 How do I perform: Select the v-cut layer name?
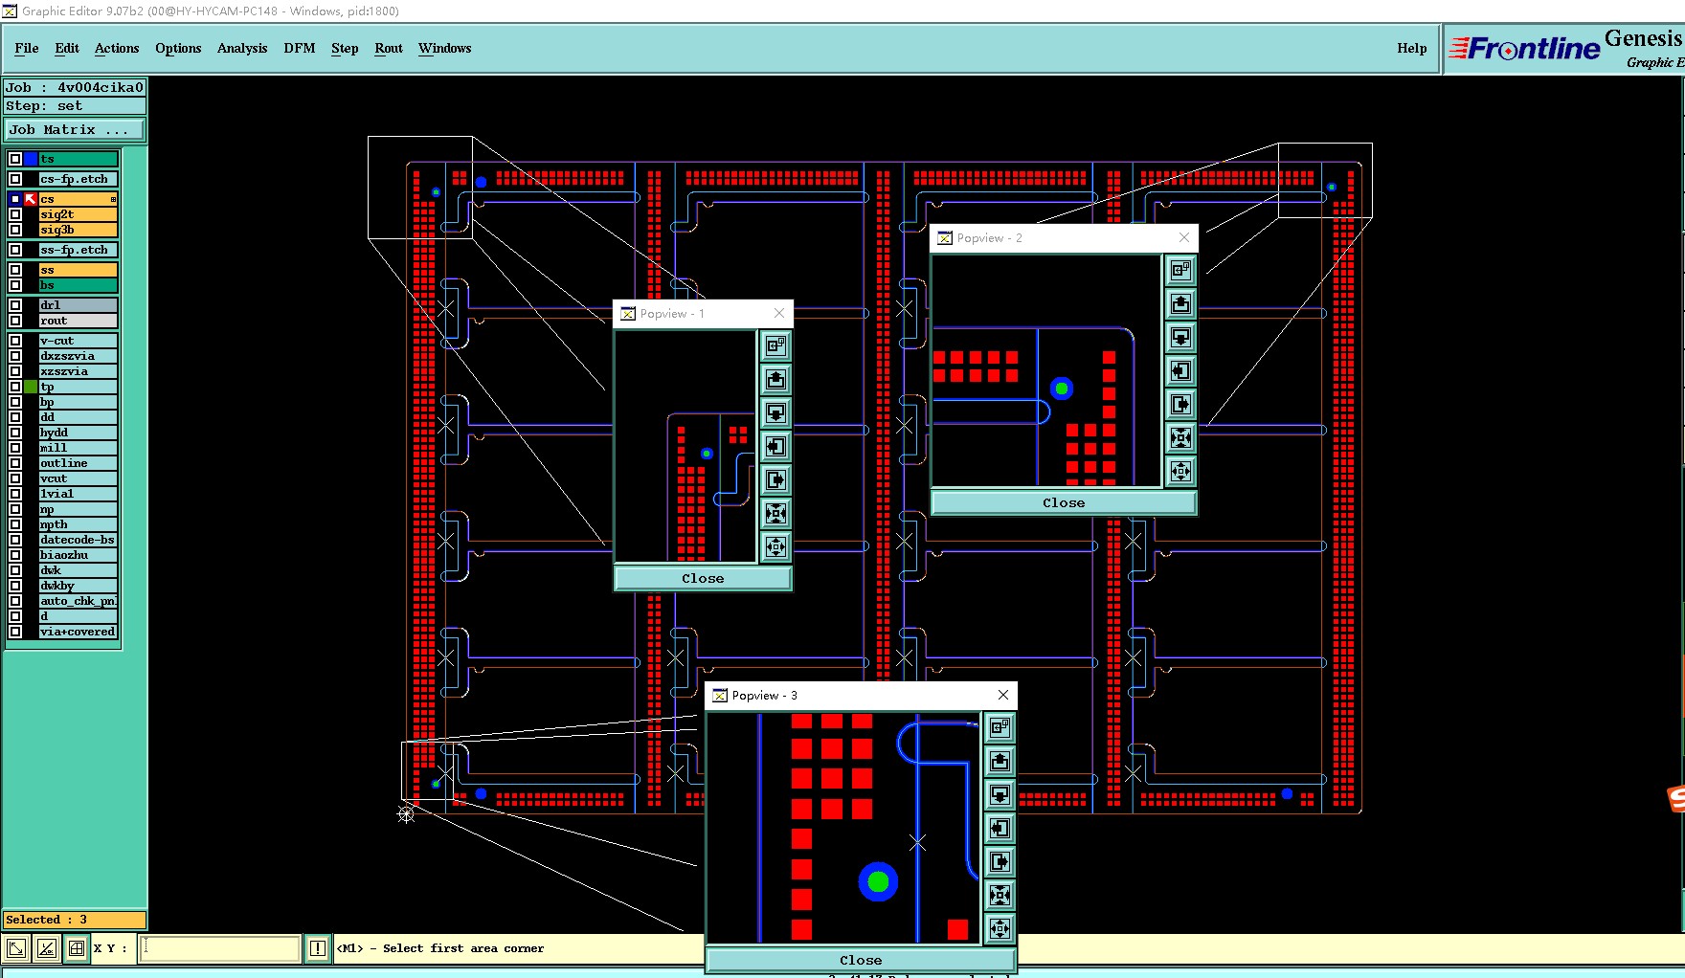(79, 341)
